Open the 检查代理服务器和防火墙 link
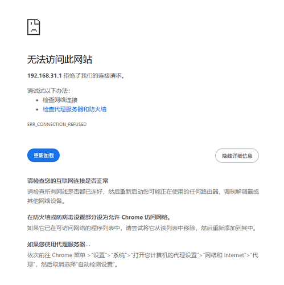 click(75, 109)
